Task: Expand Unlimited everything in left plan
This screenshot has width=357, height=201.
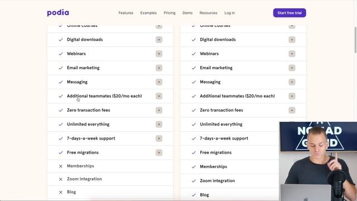Action: (x=159, y=125)
